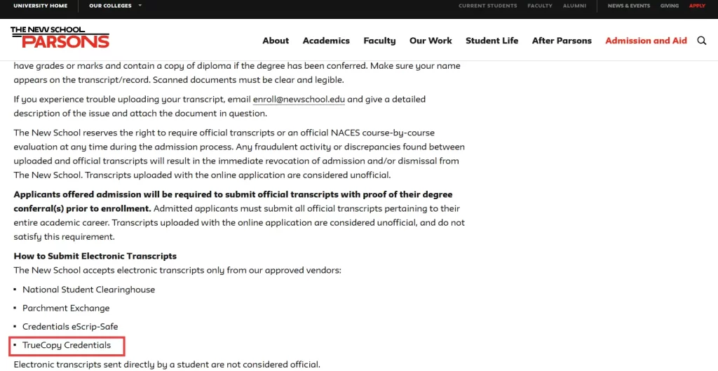The image size is (718, 371).
Task: Select the National Student Clearinghouse item
Action: click(x=89, y=290)
